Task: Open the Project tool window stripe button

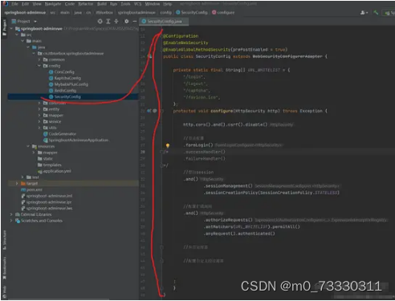Action: click(4, 27)
